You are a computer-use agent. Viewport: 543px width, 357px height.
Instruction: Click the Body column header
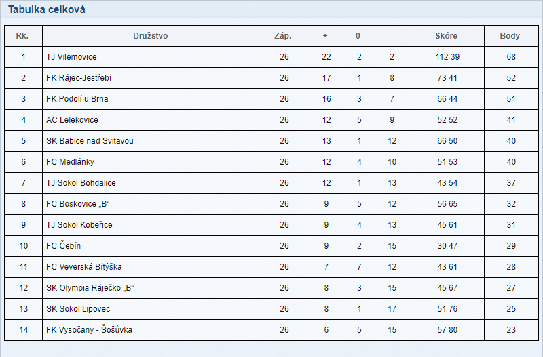click(510, 36)
